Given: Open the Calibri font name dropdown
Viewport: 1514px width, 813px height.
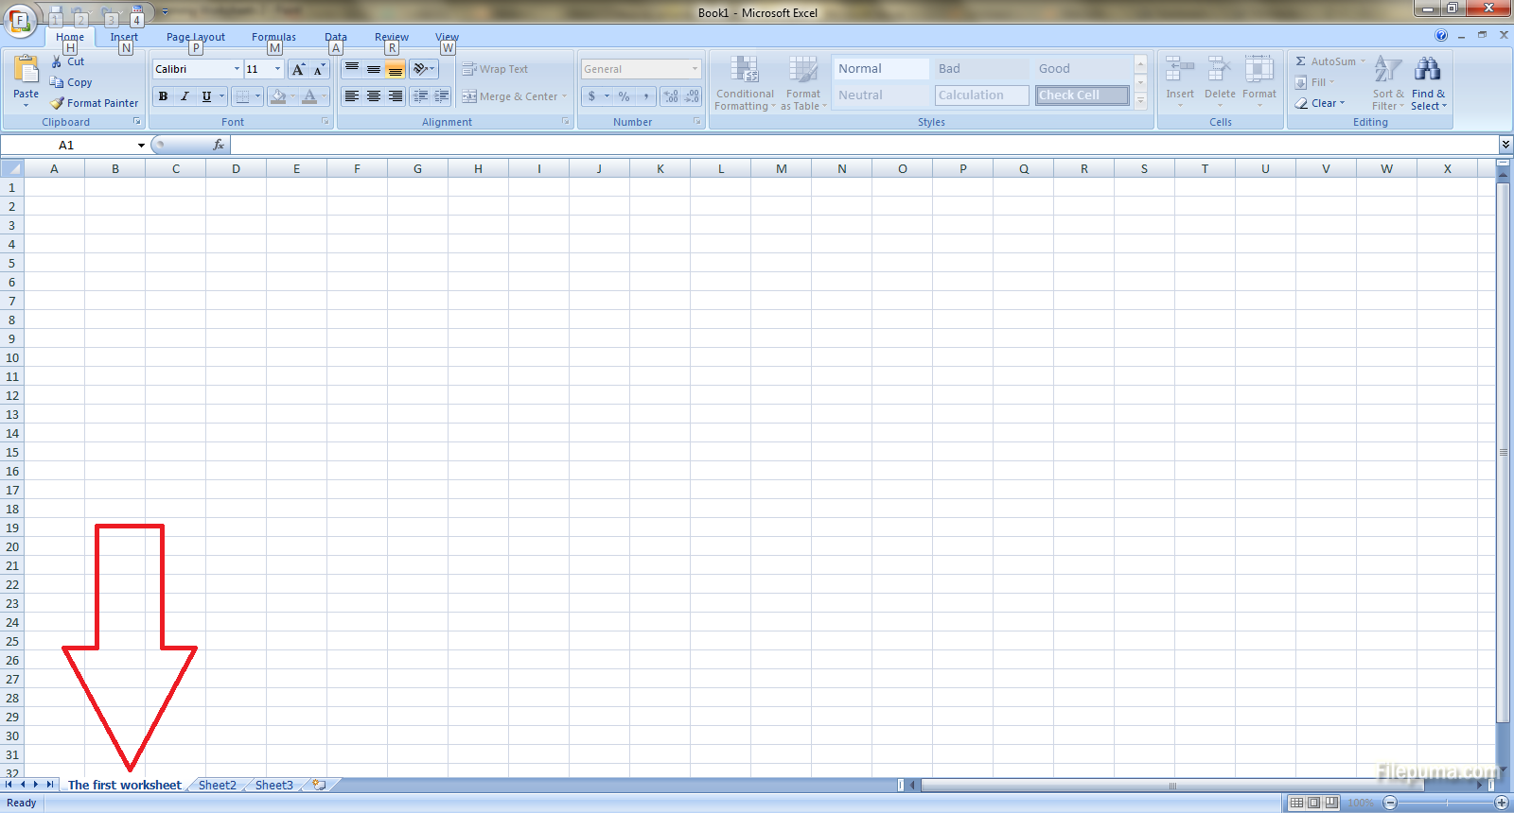Looking at the screenshot, I should coord(237,69).
